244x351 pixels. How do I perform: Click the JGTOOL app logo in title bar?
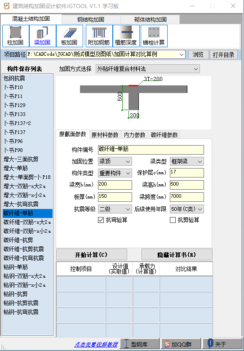(7, 6)
